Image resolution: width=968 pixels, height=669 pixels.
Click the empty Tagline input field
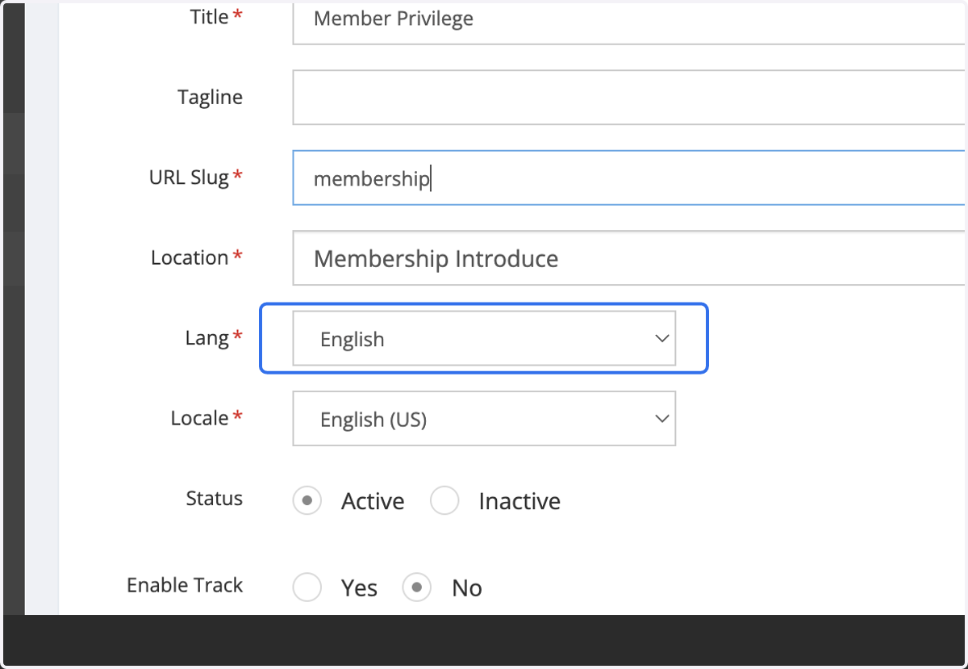pyautogui.click(x=629, y=97)
